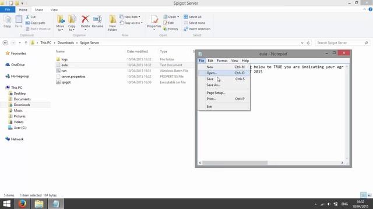
Task: Select Homegroup in the navigation pane
Action: coord(17,76)
